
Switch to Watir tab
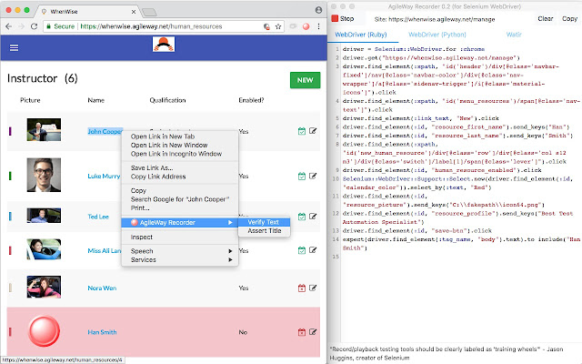pyautogui.click(x=514, y=35)
